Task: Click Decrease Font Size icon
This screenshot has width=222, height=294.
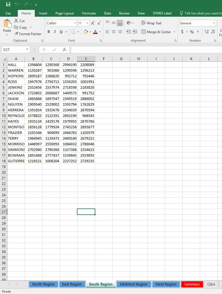Action: coord(99,23)
